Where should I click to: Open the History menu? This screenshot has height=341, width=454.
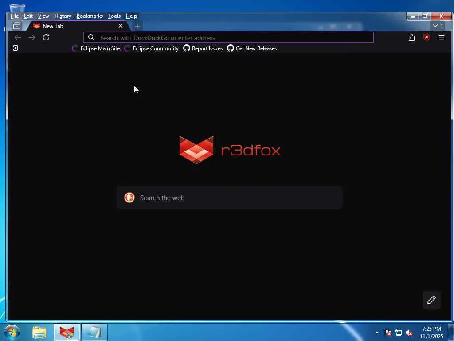[63, 16]
